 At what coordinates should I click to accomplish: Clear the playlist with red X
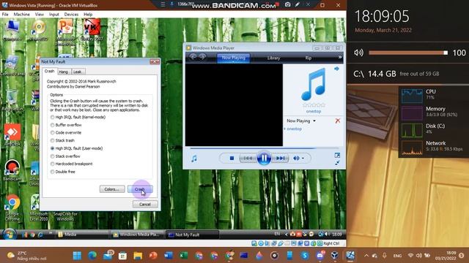[338, 121]
